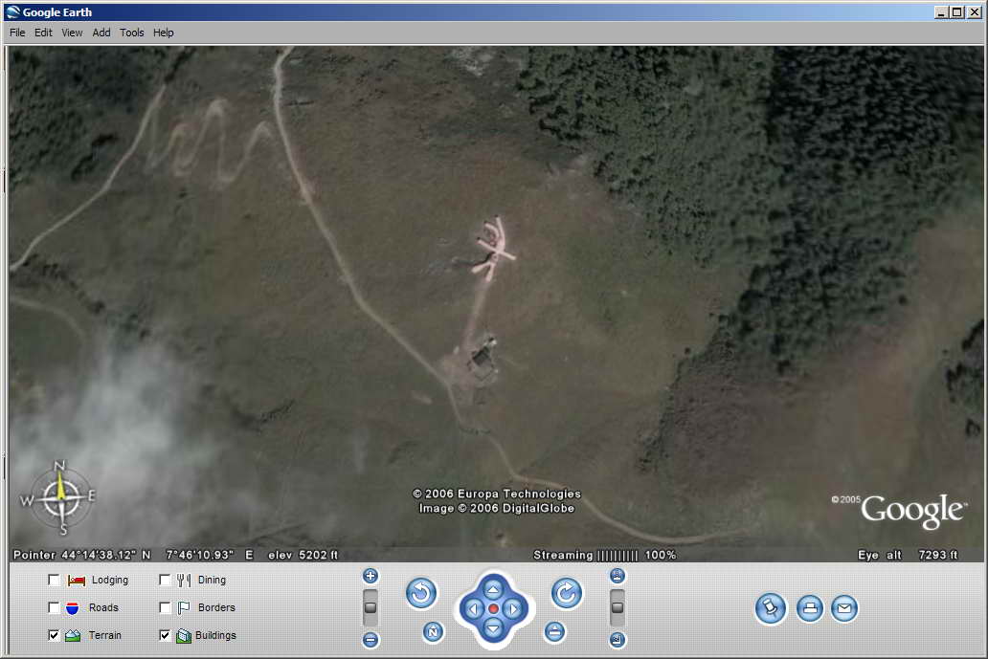Click the zoom slider handle
988x659 pixels.
(x=370, y=607)
